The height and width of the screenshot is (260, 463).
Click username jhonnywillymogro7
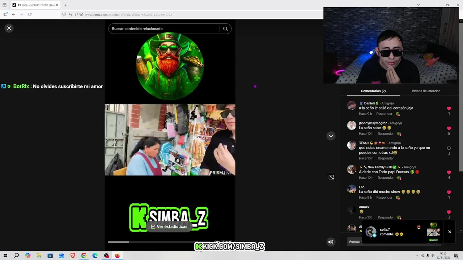pyautogui.click(x=373, y=123)
